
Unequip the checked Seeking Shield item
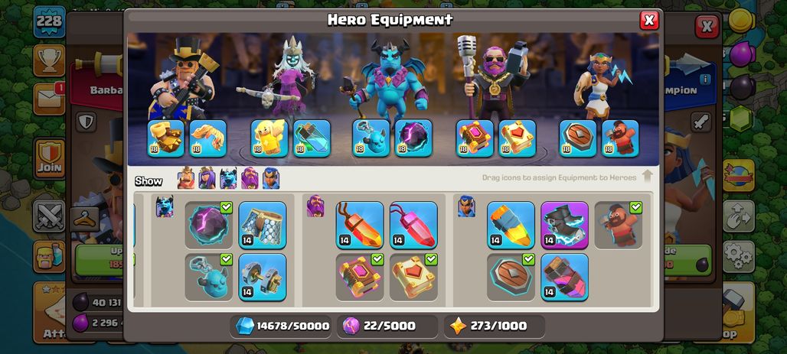[x=511, y=278]
